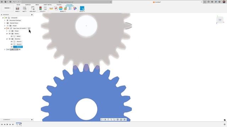Open the Design workspace dropdown
Screen dimensions: 227x127
[7, 8]
